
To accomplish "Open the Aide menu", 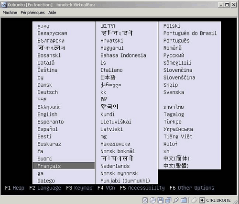I will tap(52, 12).
